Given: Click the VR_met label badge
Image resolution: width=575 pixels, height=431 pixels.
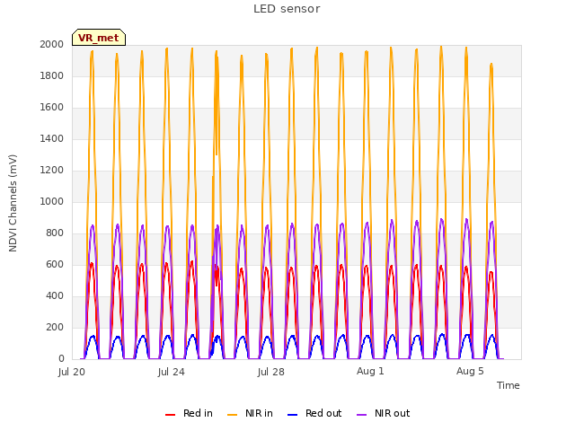Looking at the screenshot, I should pyautogui.click(x=99, y=38).
